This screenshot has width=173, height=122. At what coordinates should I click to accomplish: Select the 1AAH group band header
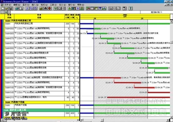pos(42,21)
